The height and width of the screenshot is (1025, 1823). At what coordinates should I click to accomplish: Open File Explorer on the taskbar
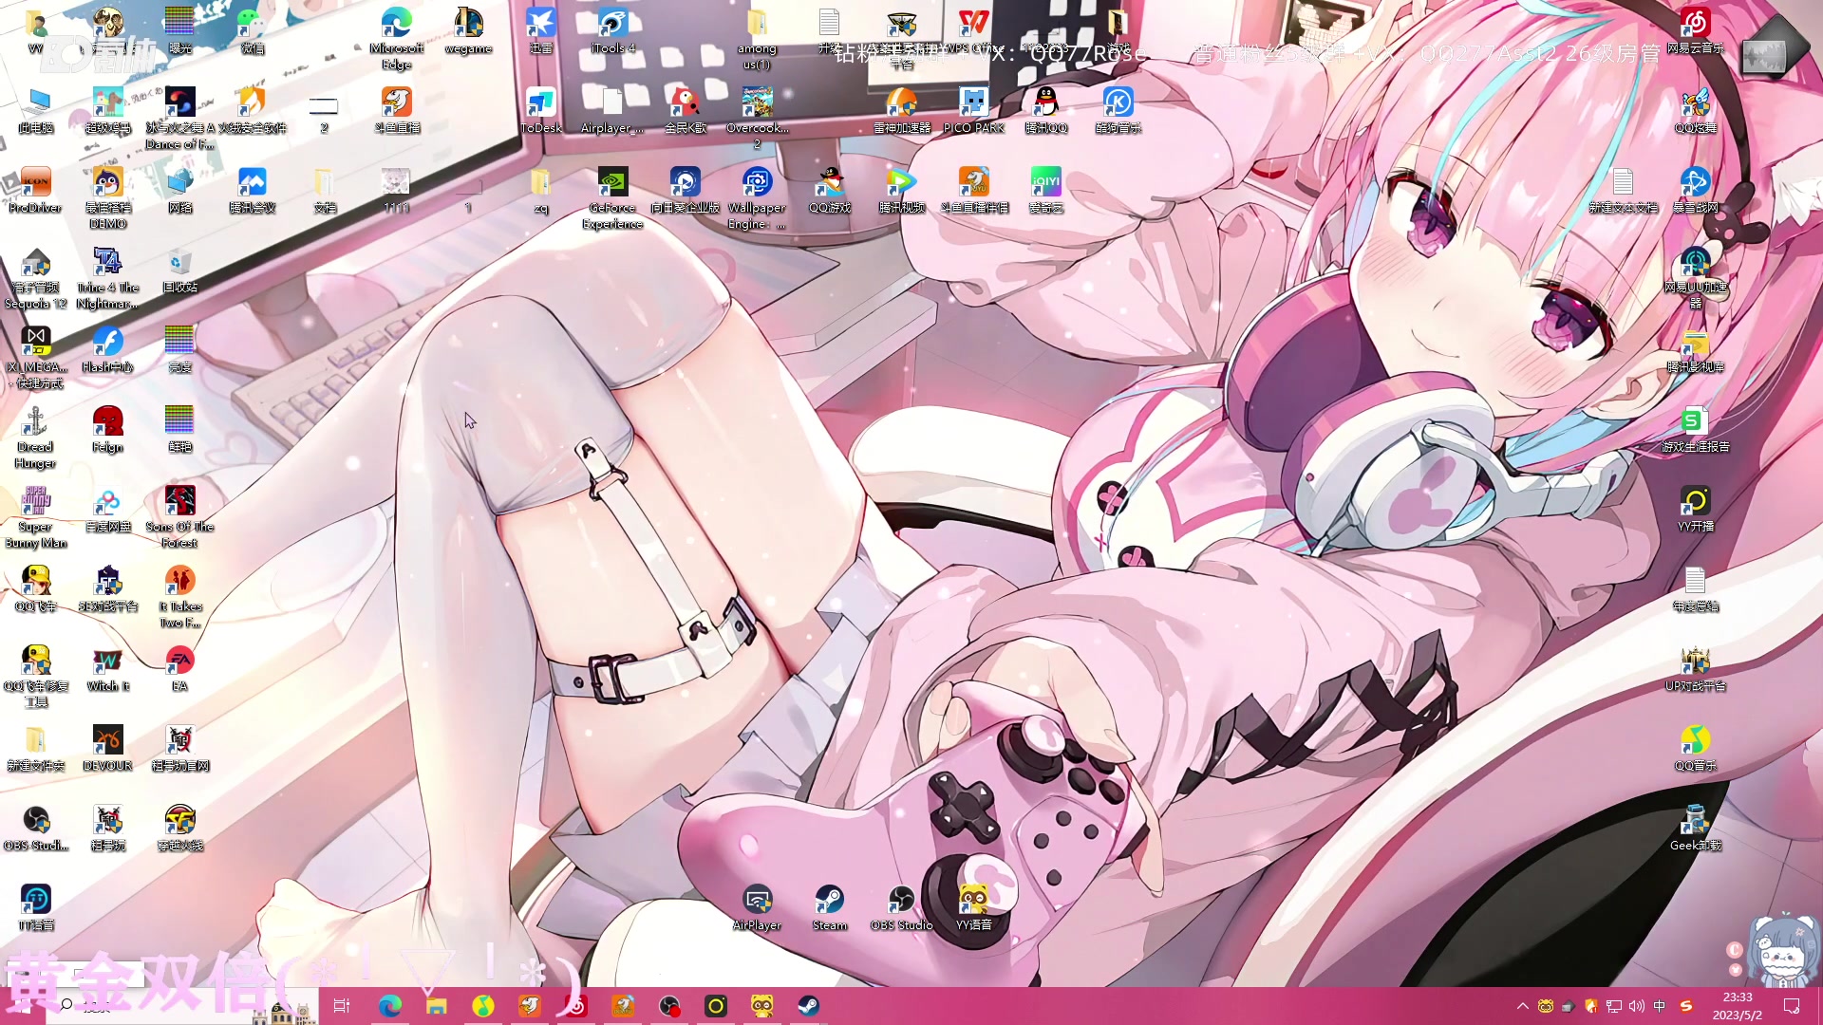pyautogui.click(x=436, y=1005)
